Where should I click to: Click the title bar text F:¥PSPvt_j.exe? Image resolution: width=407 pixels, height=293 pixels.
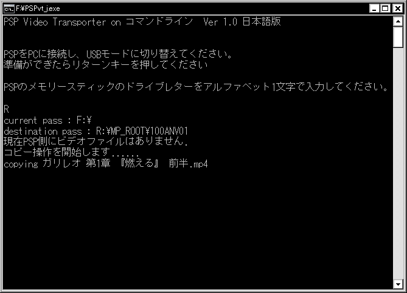pyautogui.click(x=38, y=9)
